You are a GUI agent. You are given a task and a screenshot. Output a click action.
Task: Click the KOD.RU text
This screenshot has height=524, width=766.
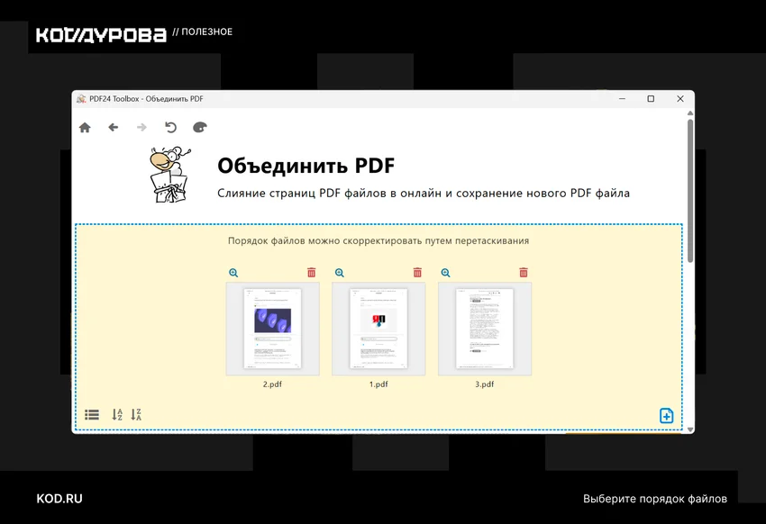coord(59,499)
